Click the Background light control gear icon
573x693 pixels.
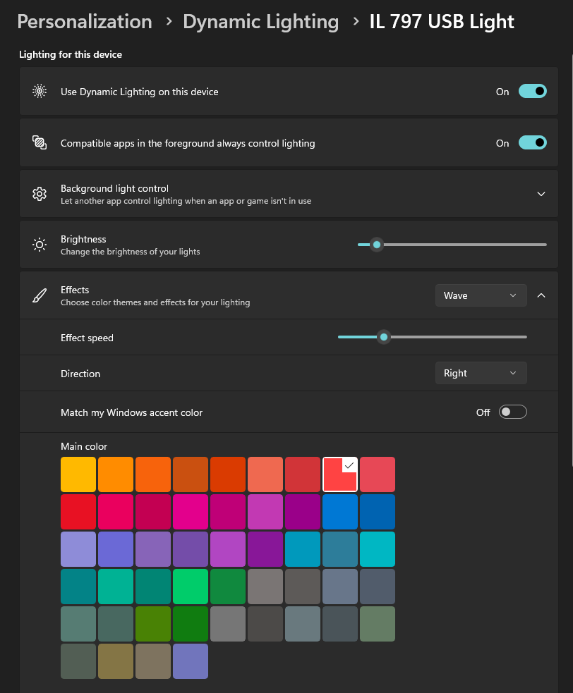pos(40,194)
